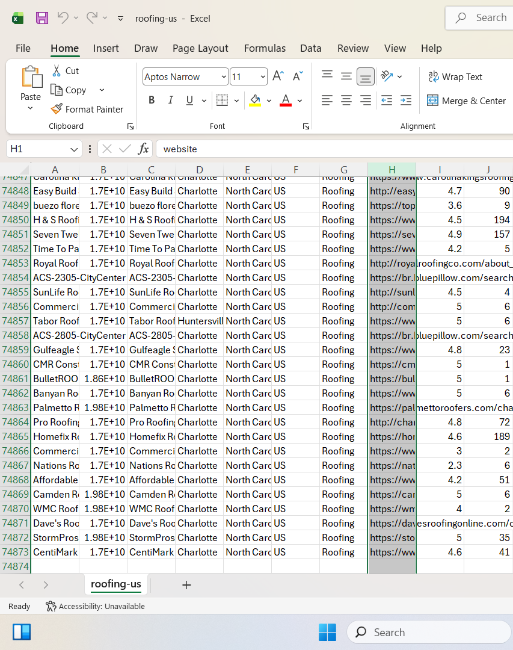The height and width of the screenshot is (650, 513).
Task: Switch to the Insert tab
Action: [x=106, y=48]
